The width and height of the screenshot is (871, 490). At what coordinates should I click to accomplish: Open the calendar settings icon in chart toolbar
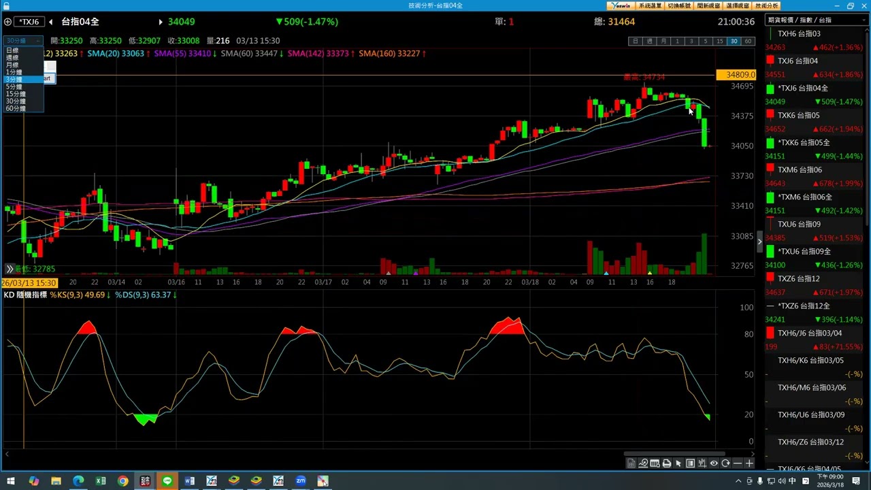coord(655,463)
